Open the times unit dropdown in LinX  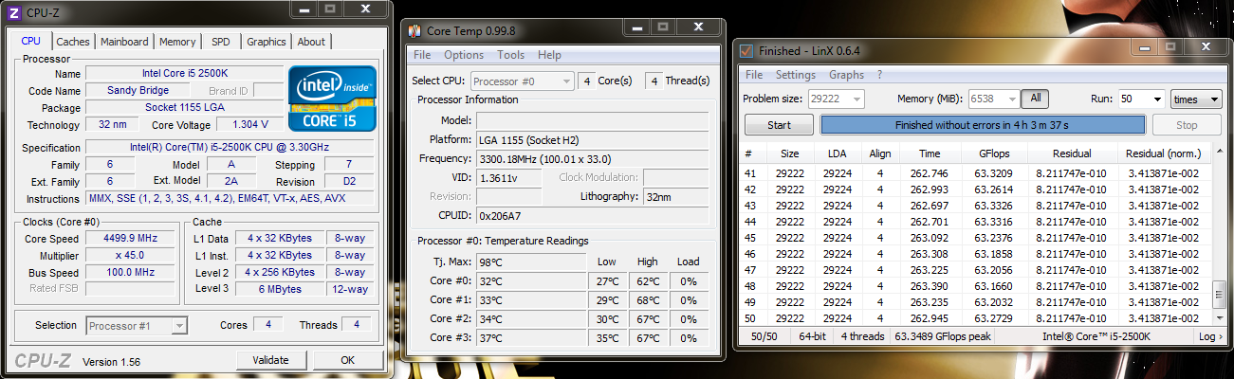(x=1196, y=99)
